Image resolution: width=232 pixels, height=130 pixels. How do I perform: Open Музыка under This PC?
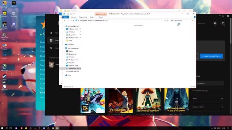(70, 62)
